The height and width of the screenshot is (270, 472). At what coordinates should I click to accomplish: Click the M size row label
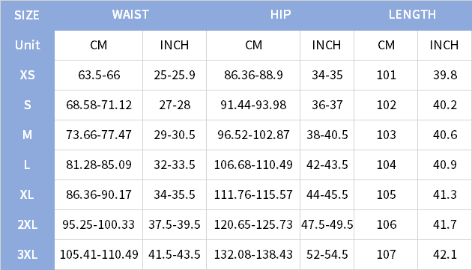28,135
